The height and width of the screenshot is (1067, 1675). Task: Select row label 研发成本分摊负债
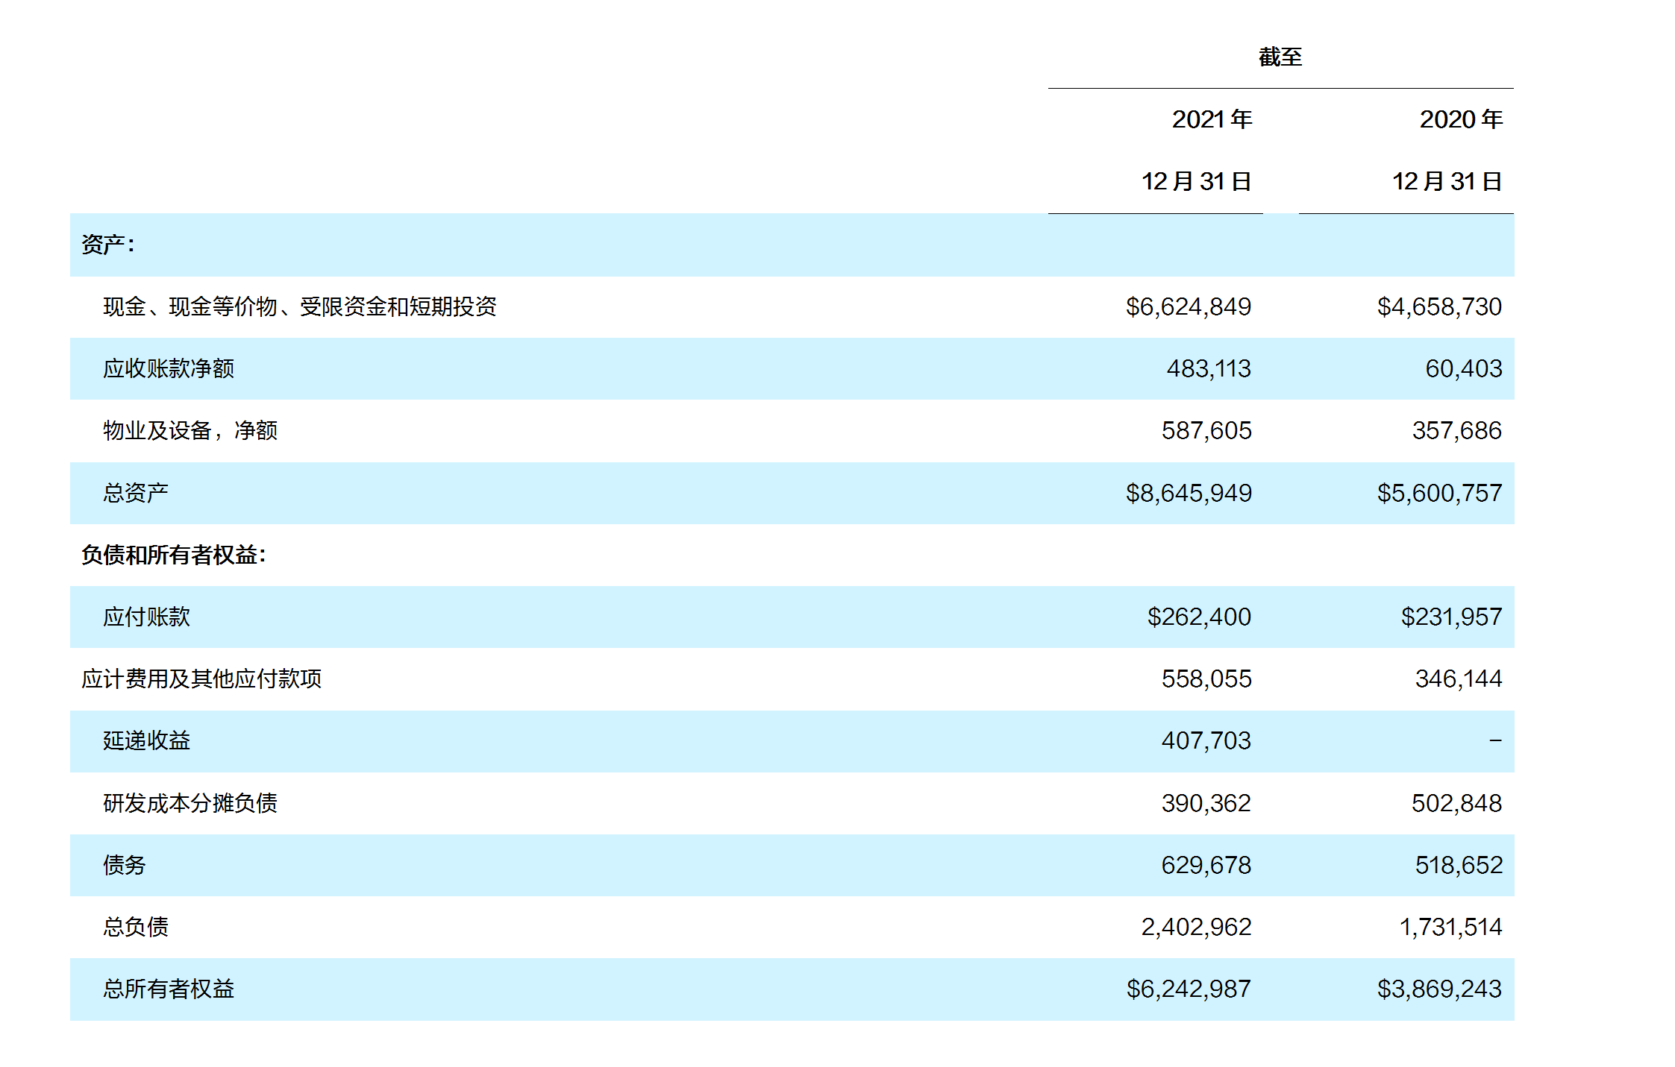pyautogui.click(x=190, y=803)
